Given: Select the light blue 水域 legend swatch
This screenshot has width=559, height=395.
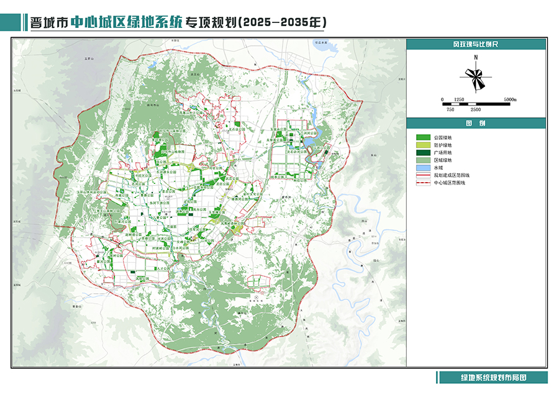Looking at the screenshot, I should [422, 168].
